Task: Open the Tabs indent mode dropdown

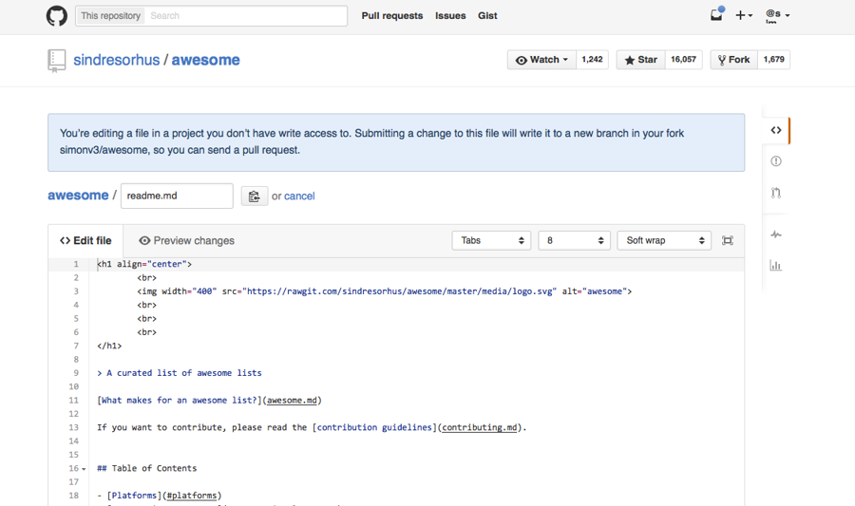Action: (491, 241)
